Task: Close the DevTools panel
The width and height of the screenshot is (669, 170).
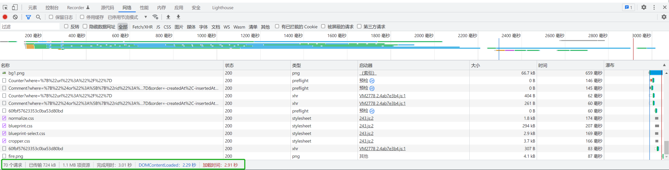Action: pos(665,7)
